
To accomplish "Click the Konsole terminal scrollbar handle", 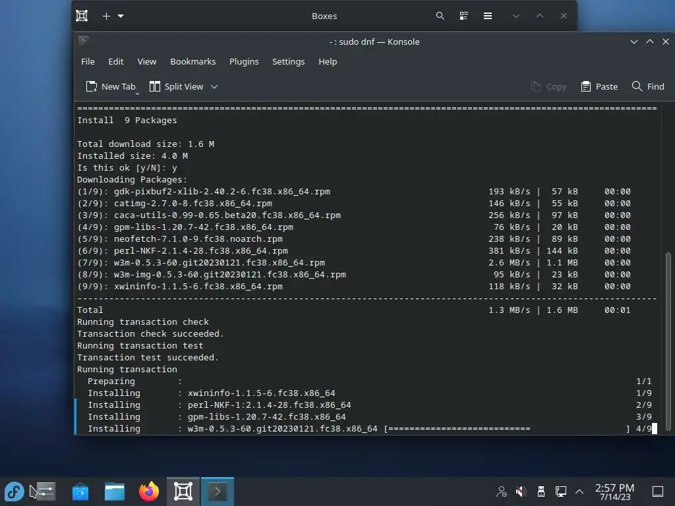I will [668, 341].
